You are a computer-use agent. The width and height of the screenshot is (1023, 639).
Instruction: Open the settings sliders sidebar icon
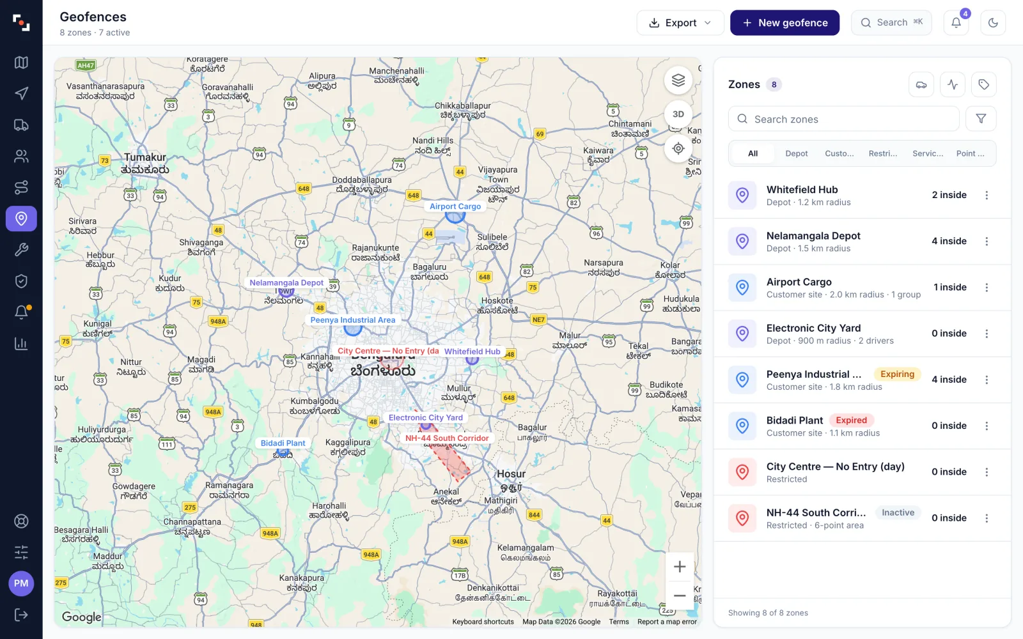21,552
